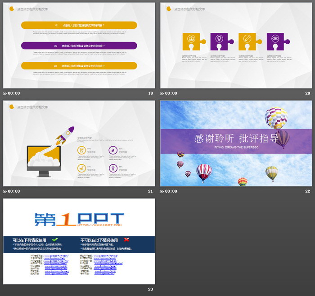The image size is (315, 296).
Task: Click the first hyperlink in slide 23's left column
Action: click(x=56, y=255)
